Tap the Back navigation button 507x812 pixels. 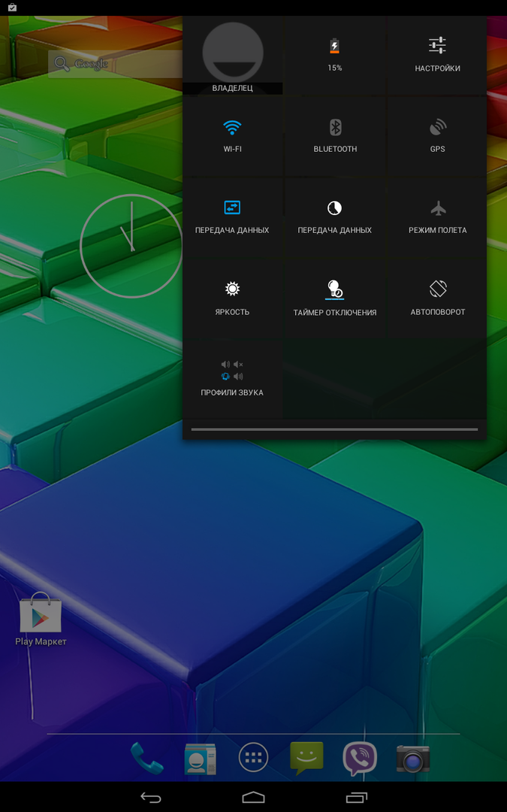tap(150, 797)
